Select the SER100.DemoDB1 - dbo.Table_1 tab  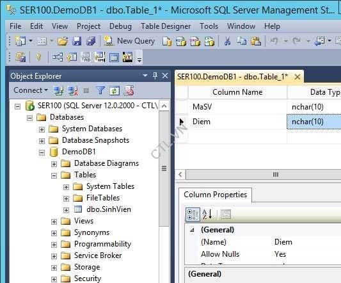[232, 77]
